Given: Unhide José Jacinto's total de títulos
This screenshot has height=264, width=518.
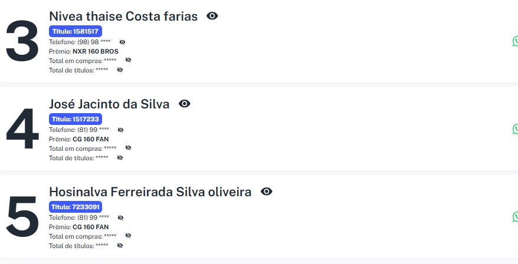Looking at the screenshot, I should (x=120, y=157).
